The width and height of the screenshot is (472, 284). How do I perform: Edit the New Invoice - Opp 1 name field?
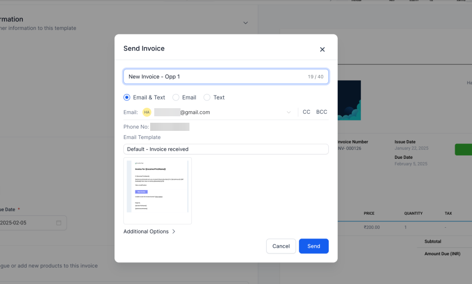click(226, 77)
